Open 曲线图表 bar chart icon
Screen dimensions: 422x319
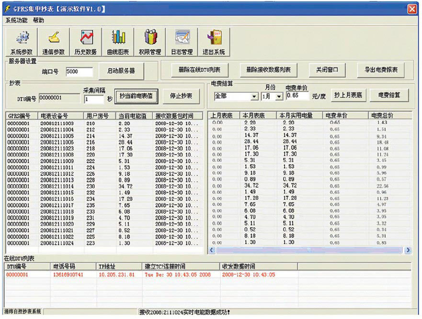tap(118, 42)
